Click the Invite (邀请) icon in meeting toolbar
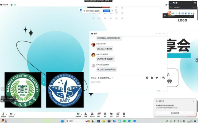 tap(86, 114)
